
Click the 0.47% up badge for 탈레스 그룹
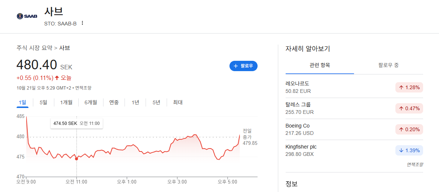click(409, 109)
